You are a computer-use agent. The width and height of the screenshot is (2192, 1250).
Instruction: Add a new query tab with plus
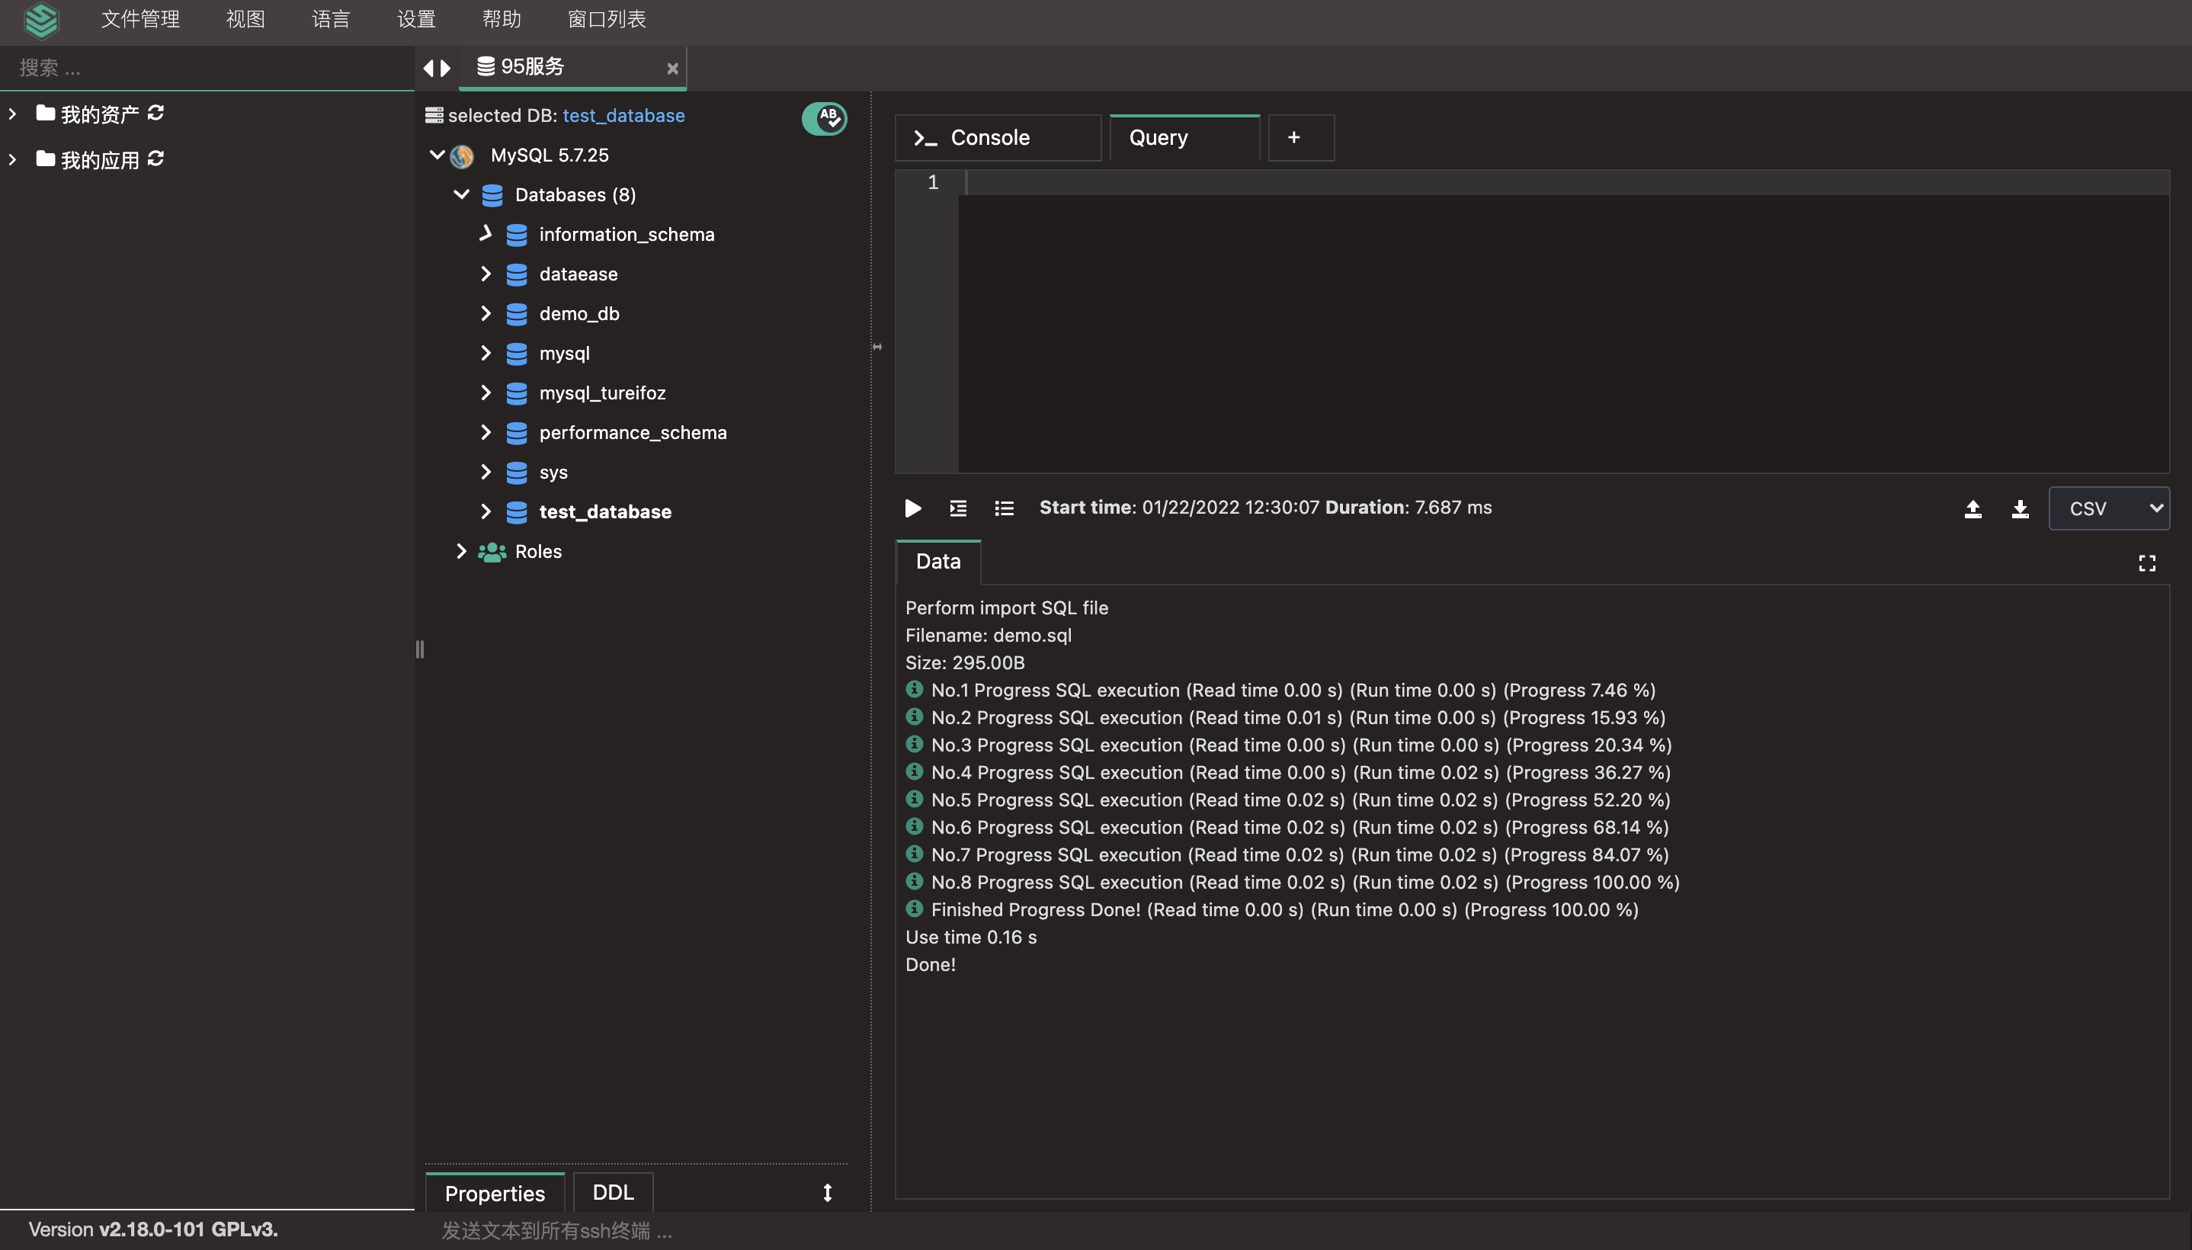click(1293, 137)
